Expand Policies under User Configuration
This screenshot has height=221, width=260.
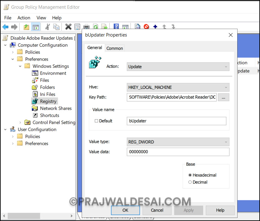coord(13,136)
